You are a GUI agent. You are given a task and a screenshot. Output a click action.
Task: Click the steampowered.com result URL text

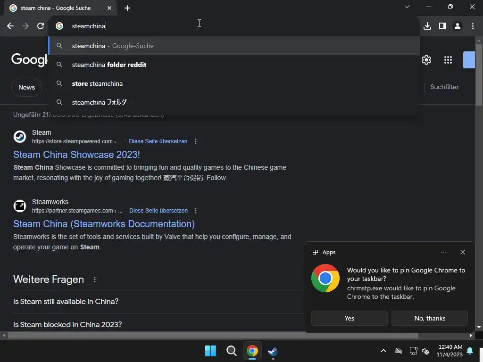(x=77, y=141)
